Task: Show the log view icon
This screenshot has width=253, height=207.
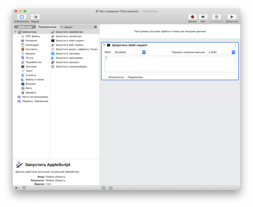Action: (104, 188)
